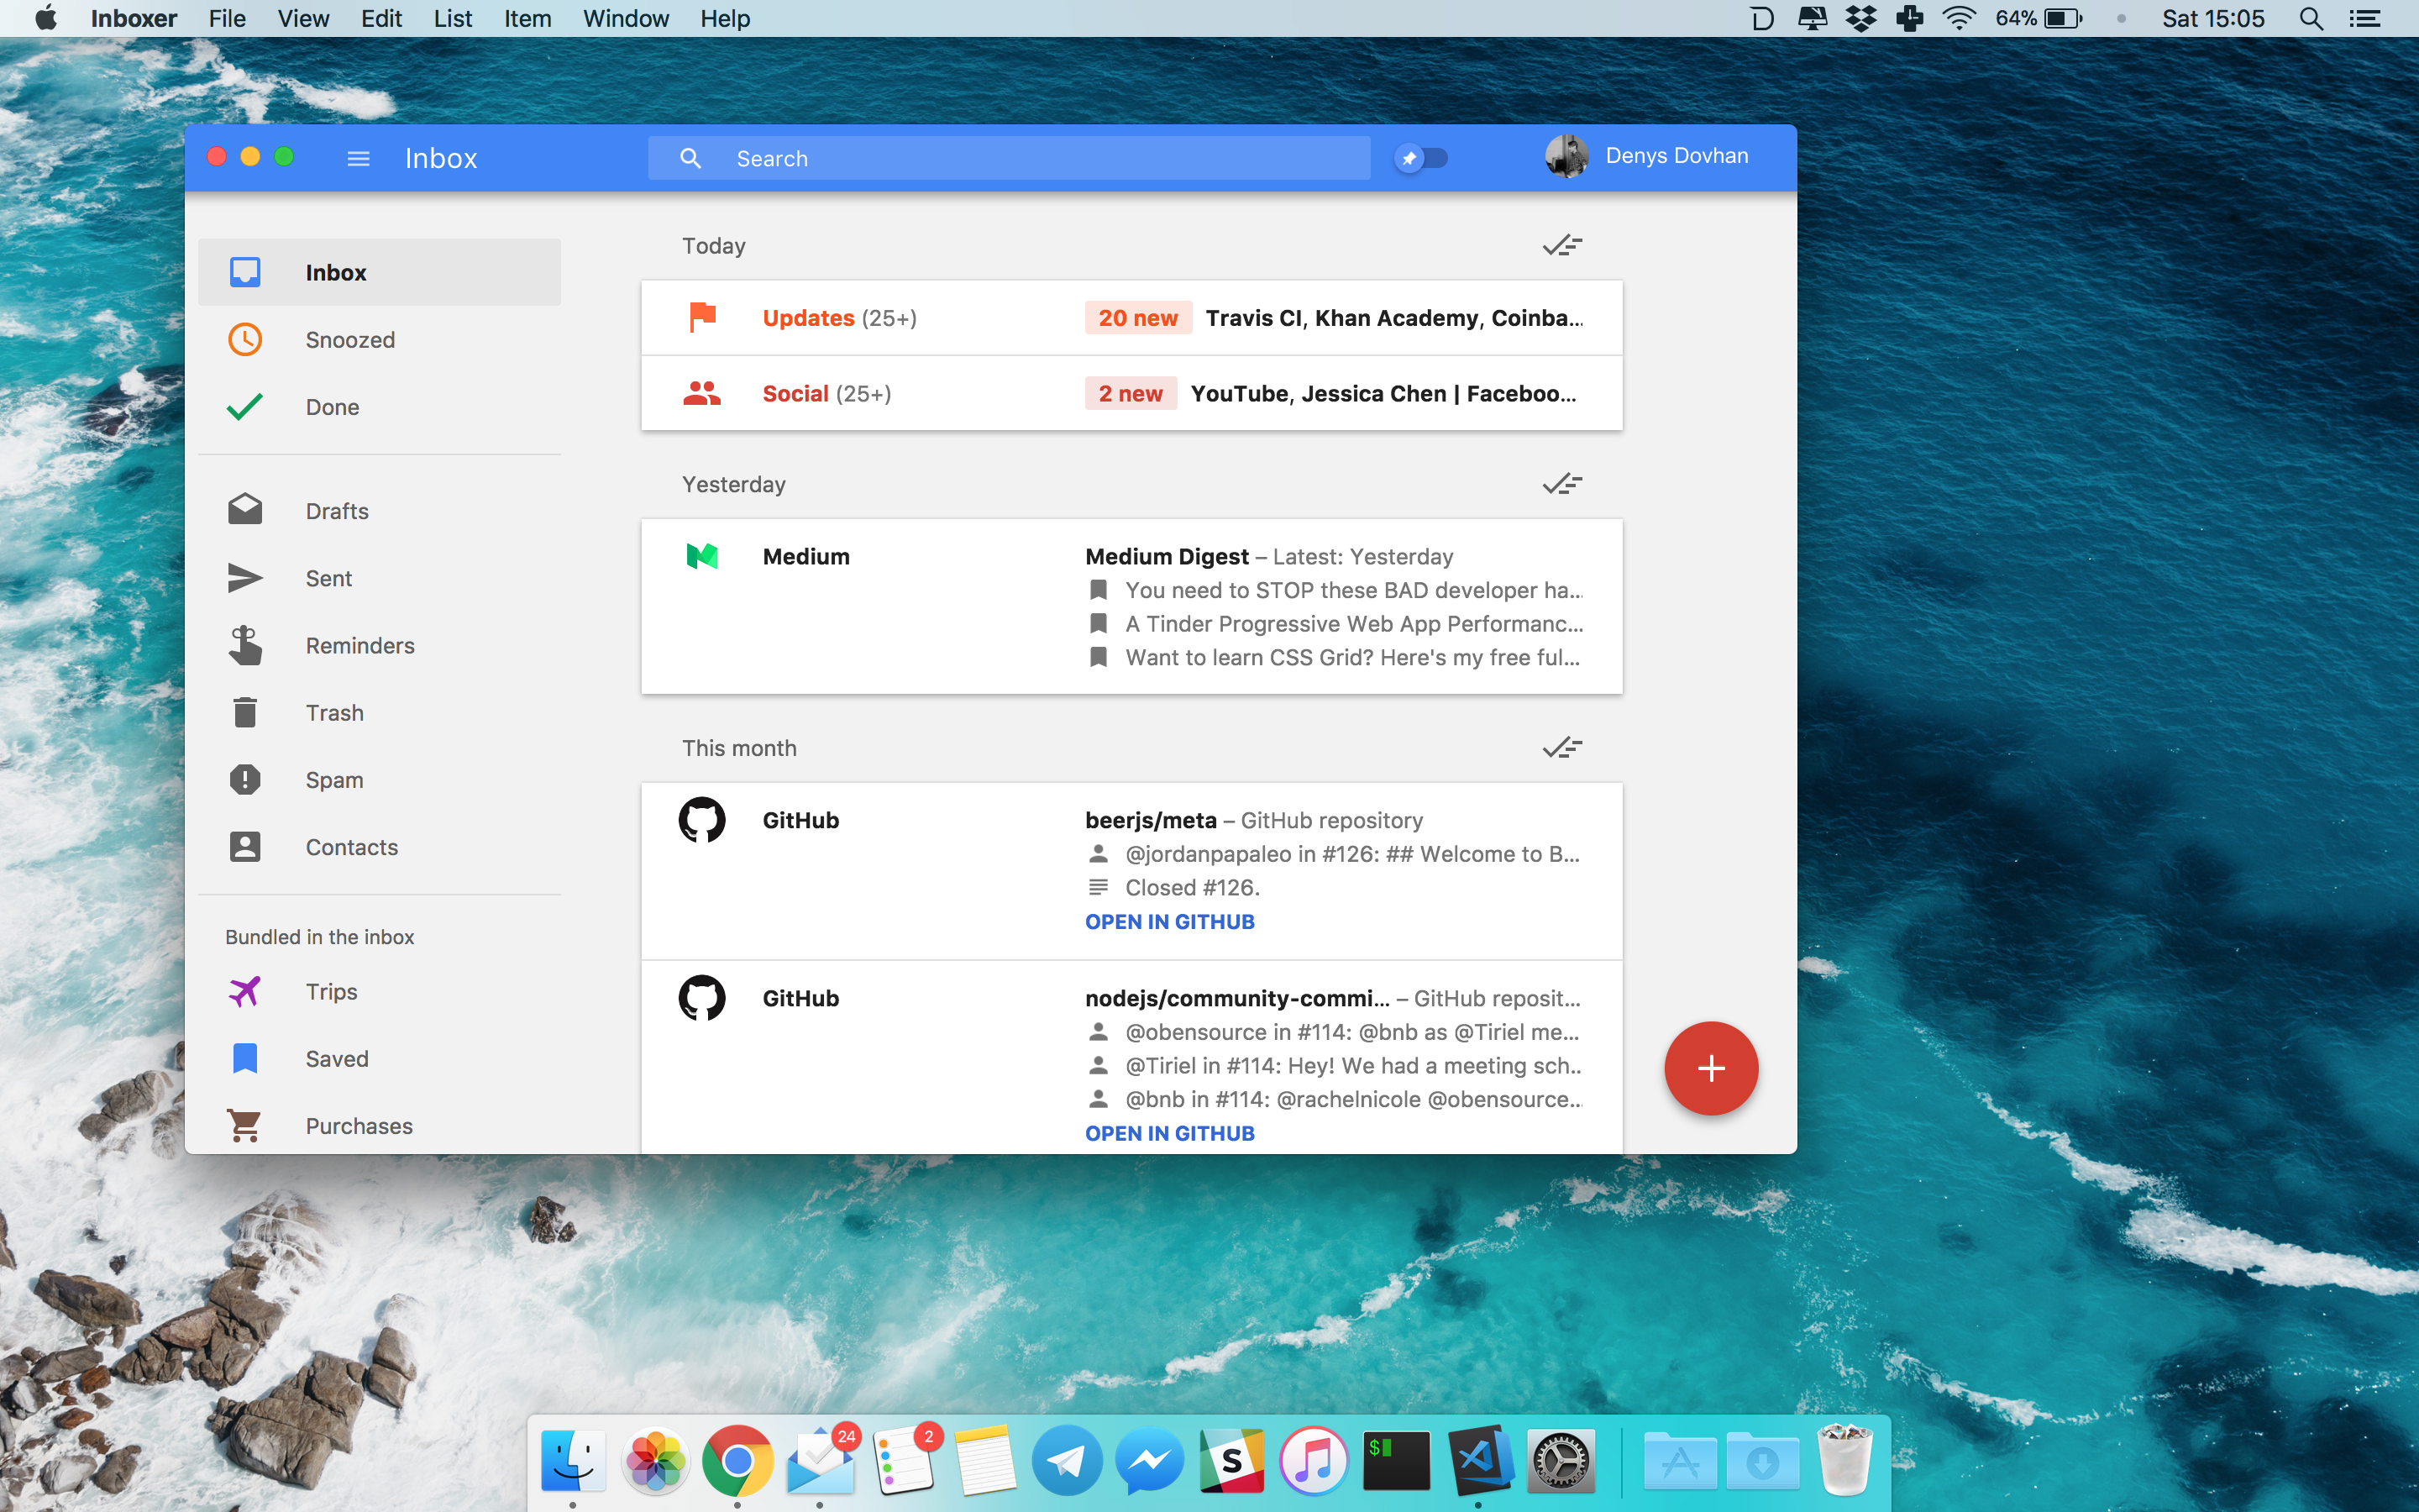Image resolution: width=2419 pixels, height=1512 pixels.
Task: Open the File menu
Action: 227,18
